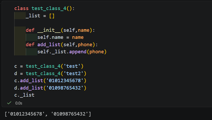Click the cell output list text

(x=48, y=114)
